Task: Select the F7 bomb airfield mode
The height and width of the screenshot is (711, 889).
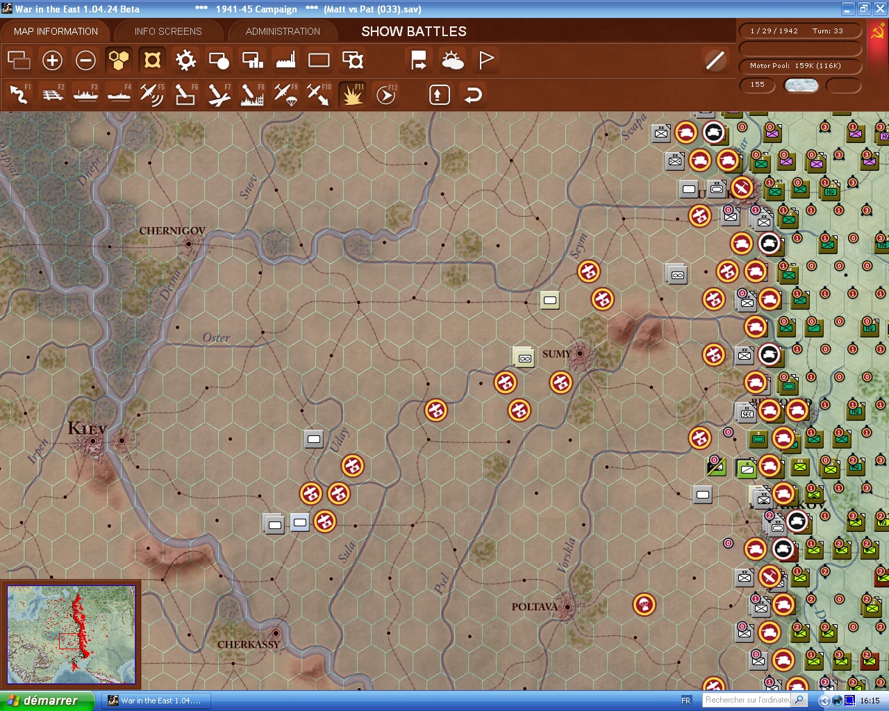Action: click(x=219, y=94)
